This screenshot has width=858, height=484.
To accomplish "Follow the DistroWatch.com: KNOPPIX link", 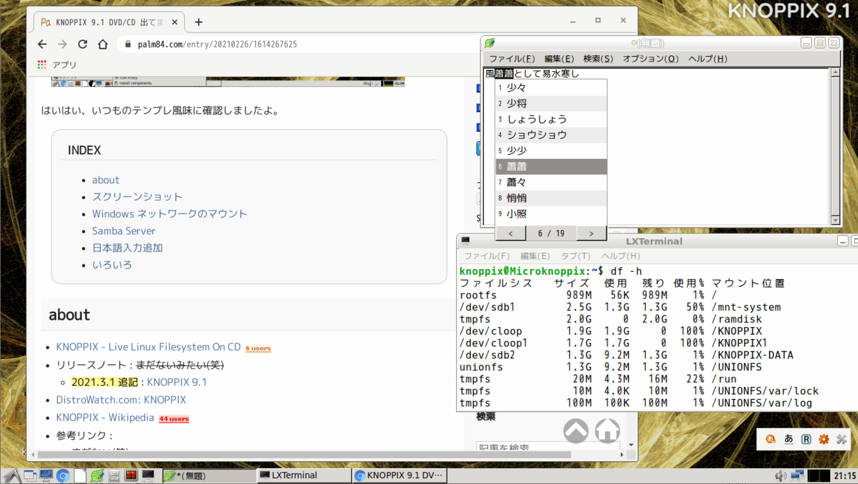I will pyautogui.click(x=121, y=400).
